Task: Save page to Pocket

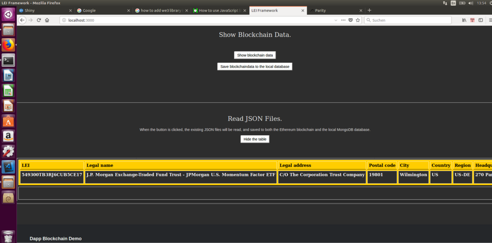Action: pos(351,20)
